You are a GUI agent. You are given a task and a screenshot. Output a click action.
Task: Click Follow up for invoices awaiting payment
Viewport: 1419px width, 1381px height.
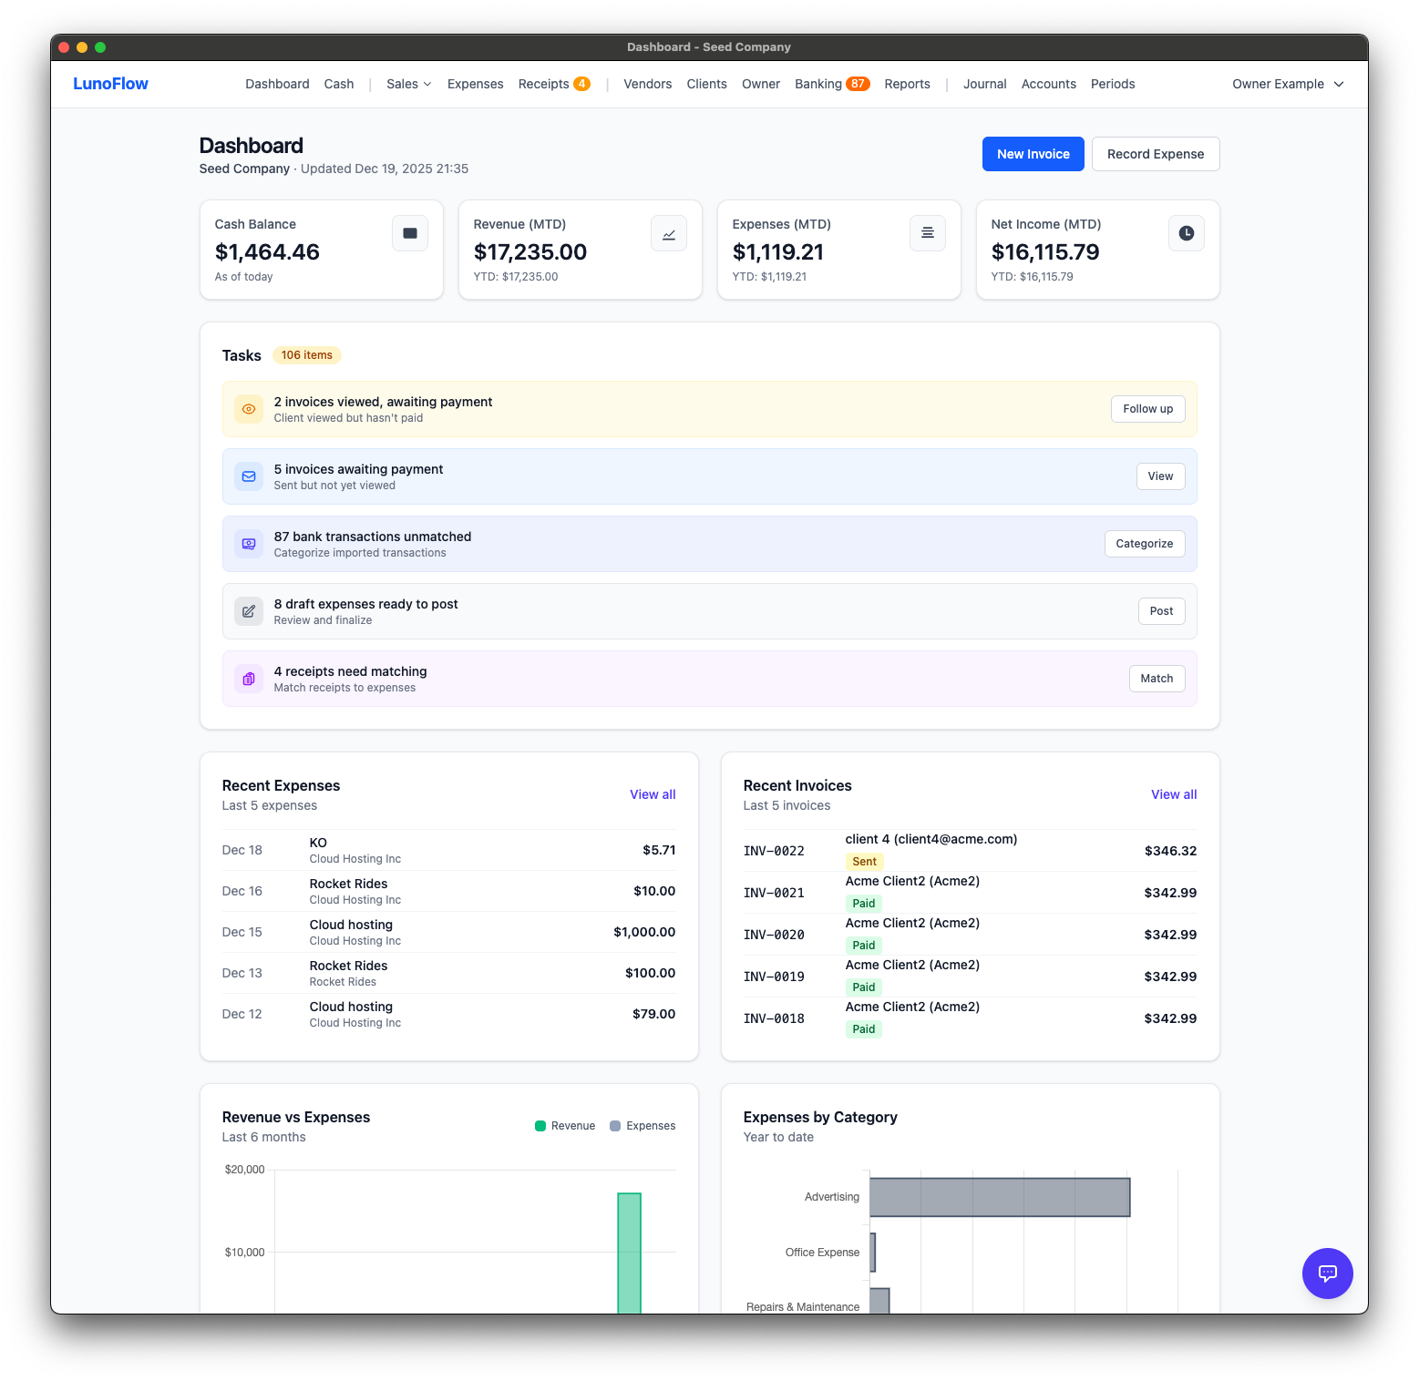pyautogui.click(x=1147, y=408)
